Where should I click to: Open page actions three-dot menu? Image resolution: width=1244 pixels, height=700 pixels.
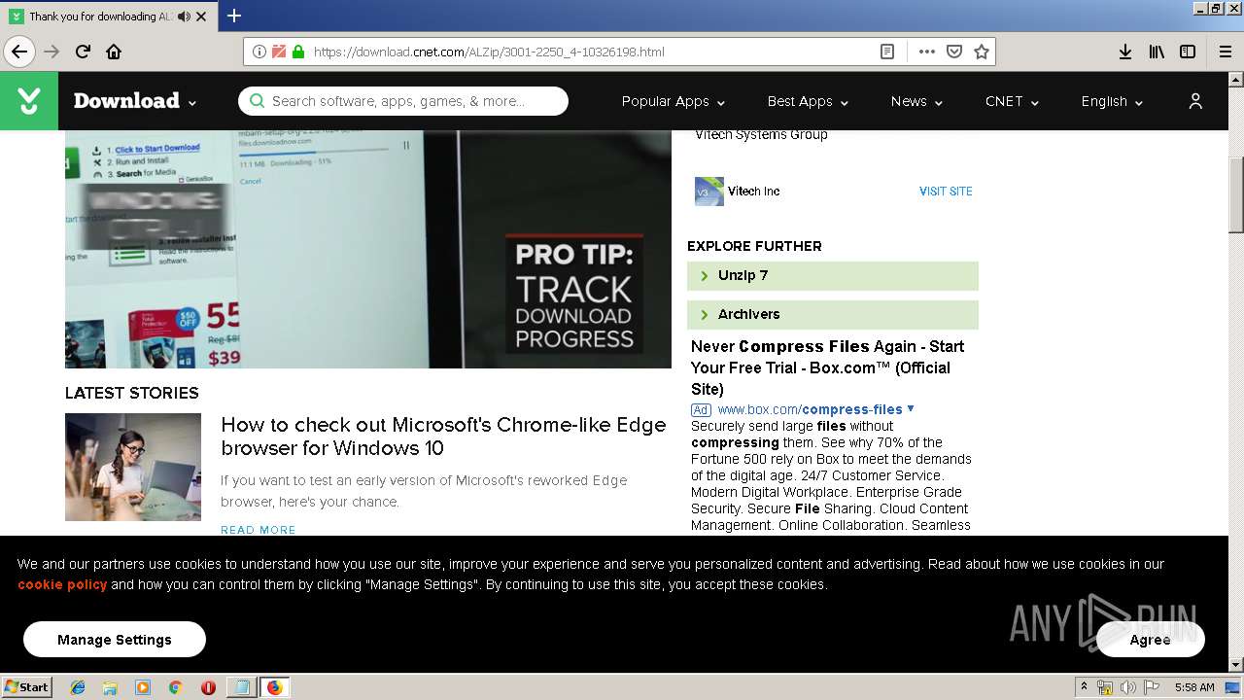tap(926, 52)
